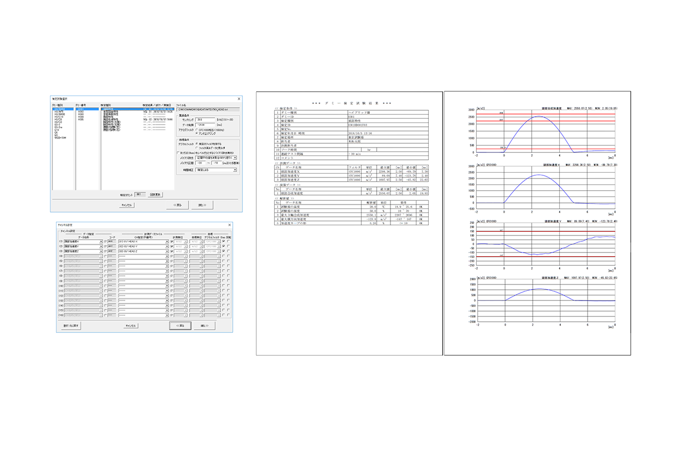This screenshot has height=456, width=684.
Task: Click the 回数更新 button
Action: (x=156, y=194)
